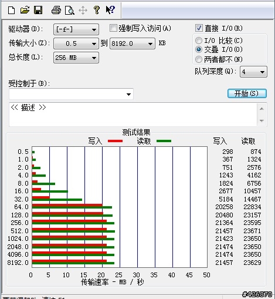Click the write value 21423
Image resolution: width=275 pixels, height=299 pixels.
[224, 238]
